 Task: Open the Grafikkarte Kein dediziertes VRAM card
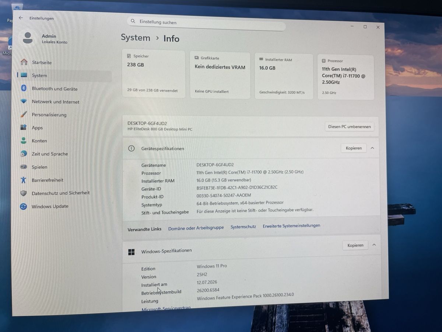(x=220, y=75)
